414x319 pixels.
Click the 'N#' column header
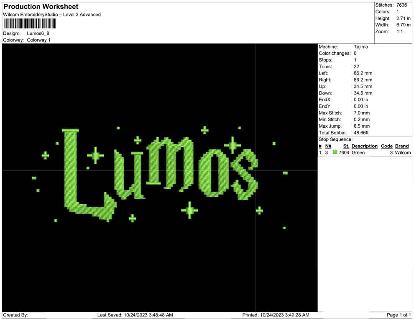click(x=328, y=146)
